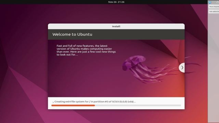
Task: Click the 'Install' window title bar
Action: pos(116,26)
